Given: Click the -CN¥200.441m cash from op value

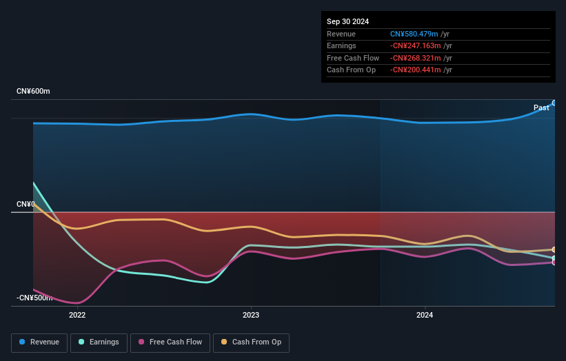Looking at the screenshot, I should pyautogui.click(x=415, y=70).
